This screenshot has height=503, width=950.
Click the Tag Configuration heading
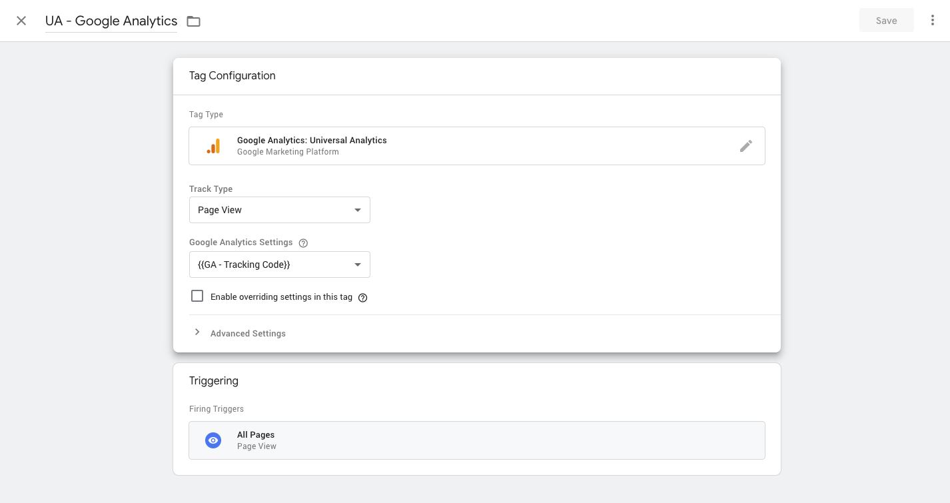click(233, 76)
